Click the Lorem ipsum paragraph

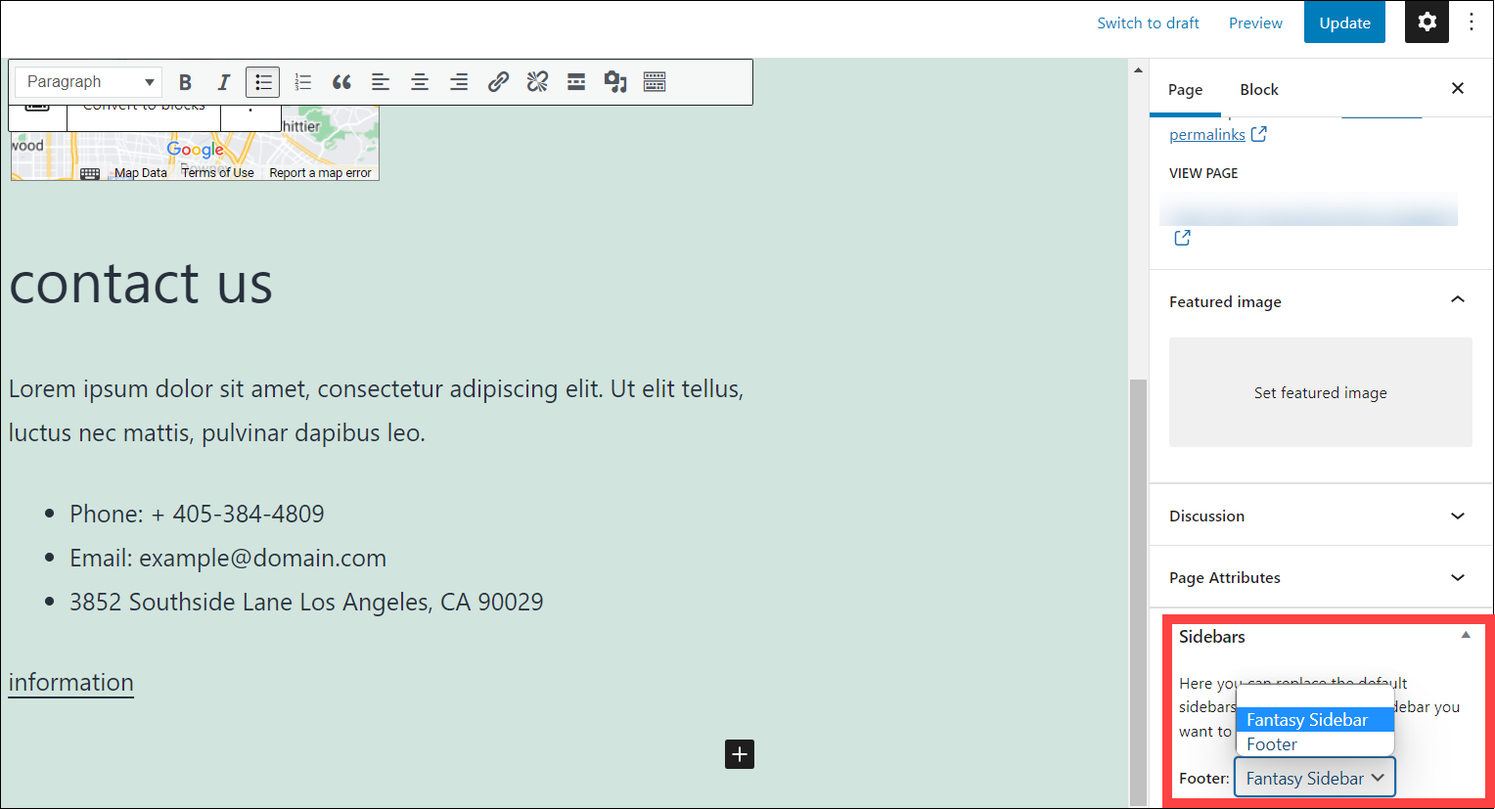pyautogui.click(x=377, y=411)
